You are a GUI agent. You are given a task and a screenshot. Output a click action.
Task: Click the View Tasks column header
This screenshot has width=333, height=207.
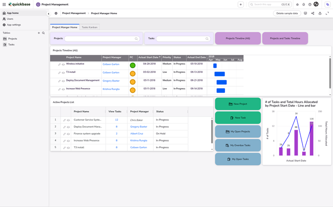click(115, 111)
